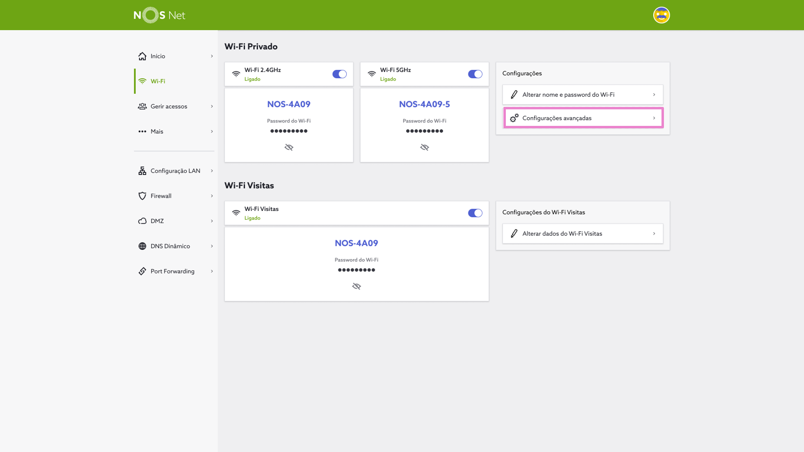804x452 pixels.
Task: Open Configurações avançadas
Action: click(x=583, y=118)
